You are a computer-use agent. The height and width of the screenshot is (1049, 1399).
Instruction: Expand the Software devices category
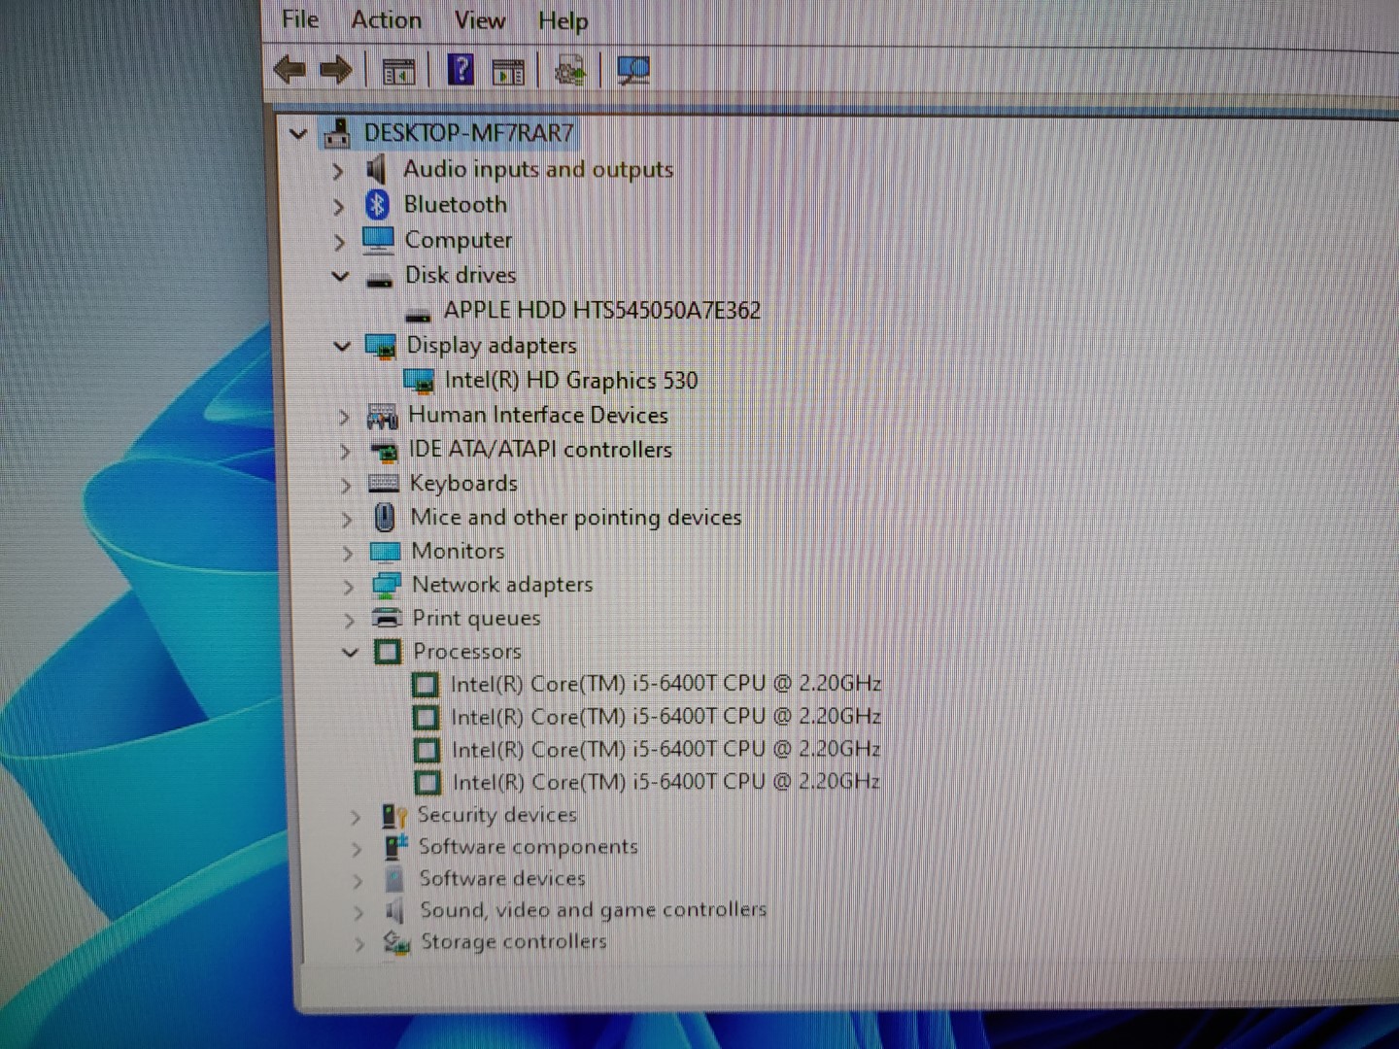358,881
